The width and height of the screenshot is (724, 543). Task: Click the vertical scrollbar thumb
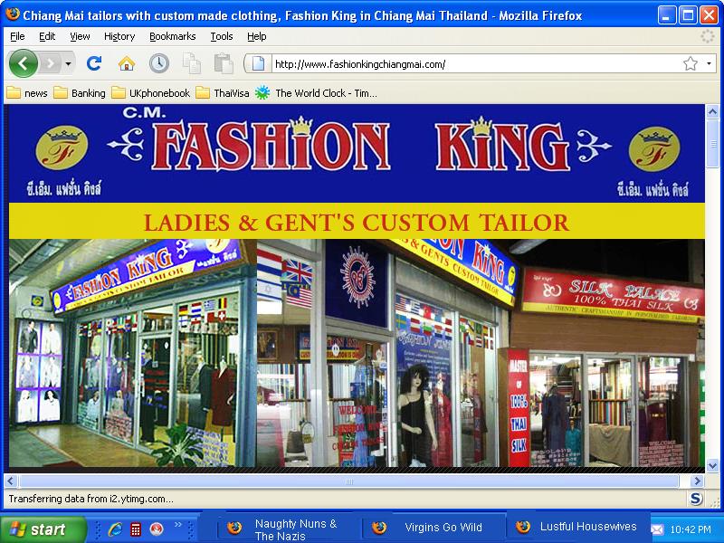[x=712, y=144]
